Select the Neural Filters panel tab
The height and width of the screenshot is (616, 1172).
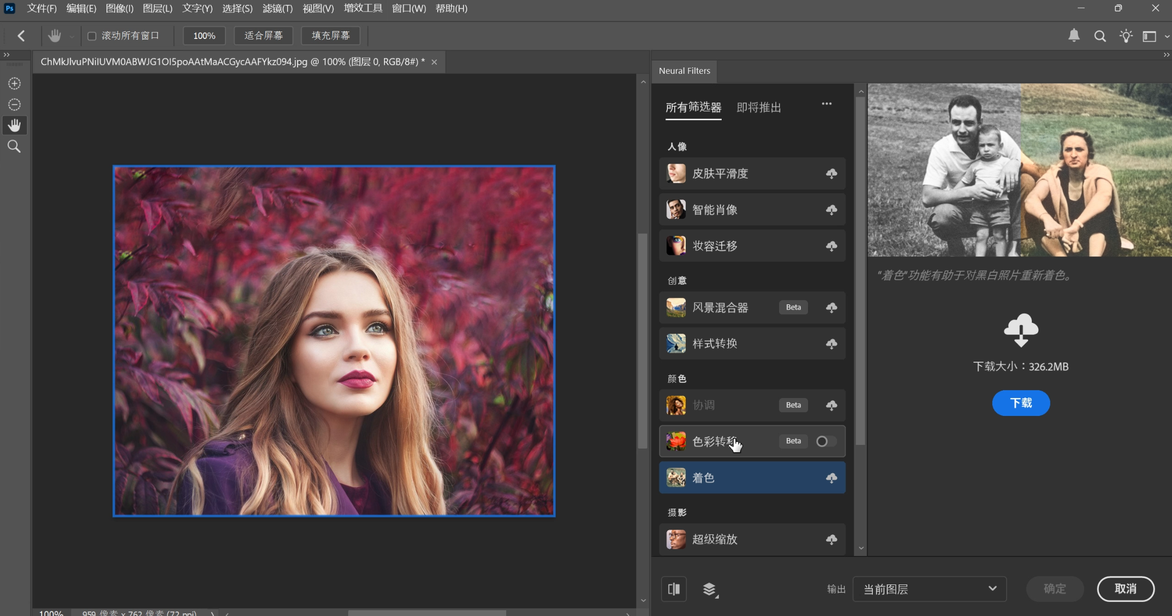coord(684,71)
